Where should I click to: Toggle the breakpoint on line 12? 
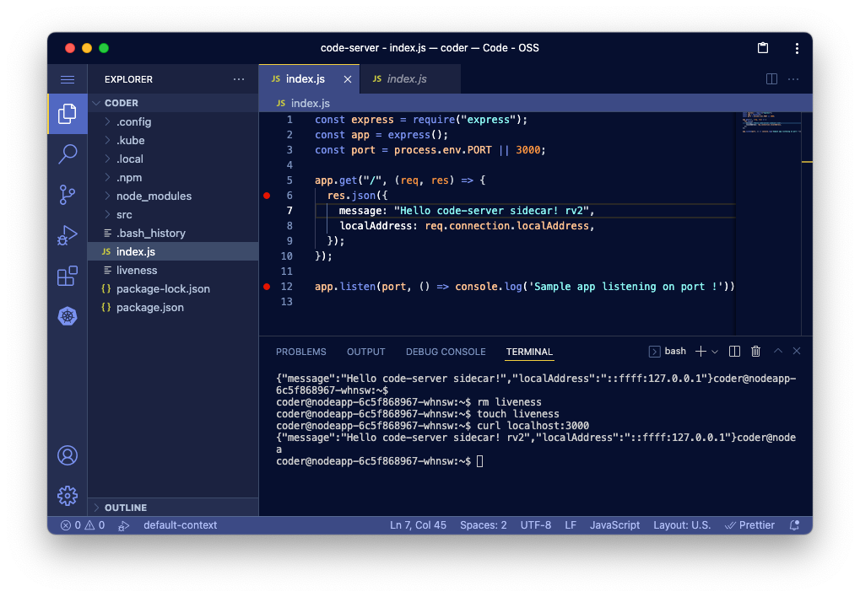click(x=267, y=286)
